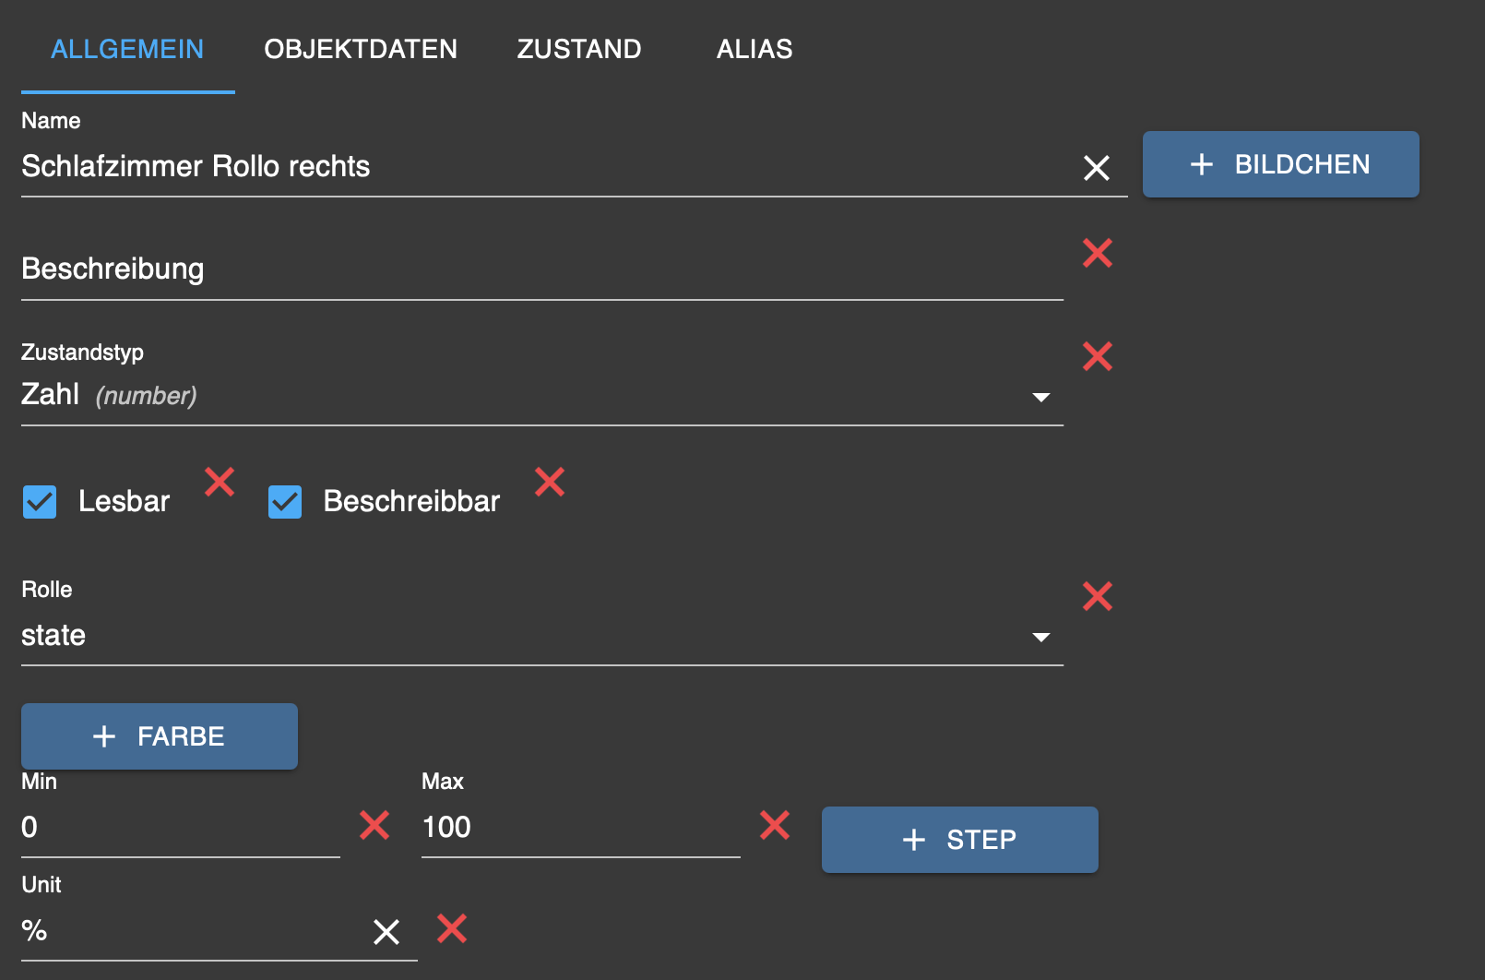Add a color with Farbe button
Image resolution: width=1485 pixels, height=980 pixels.
[160, 736]
